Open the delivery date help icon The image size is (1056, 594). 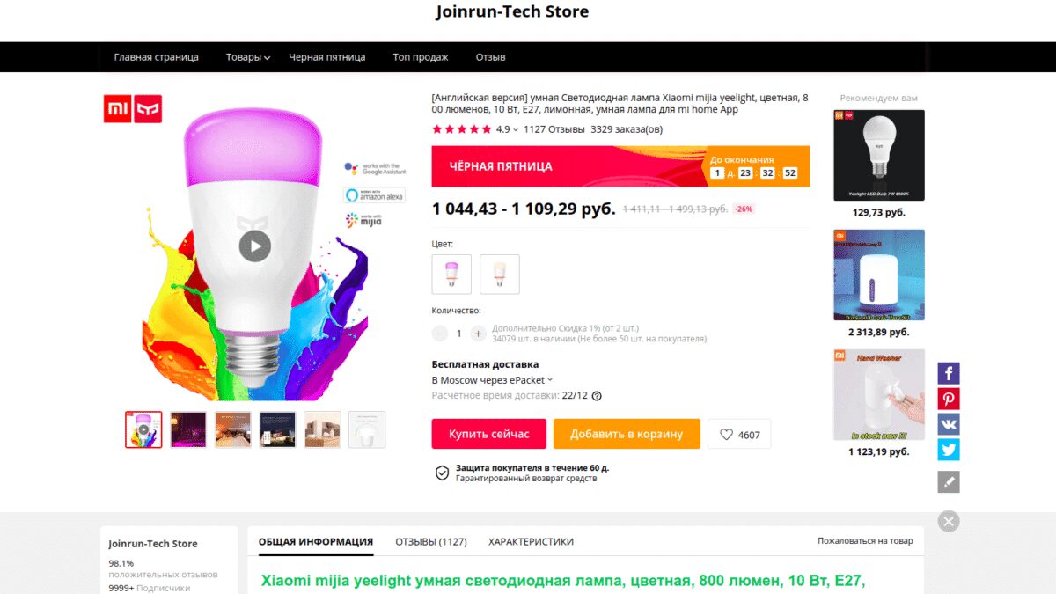(597, 396)
